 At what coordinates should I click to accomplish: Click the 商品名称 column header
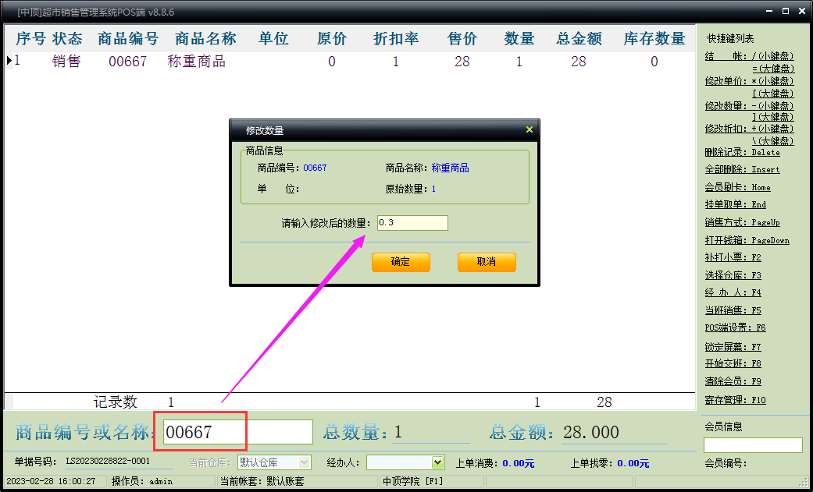[205, 38]
